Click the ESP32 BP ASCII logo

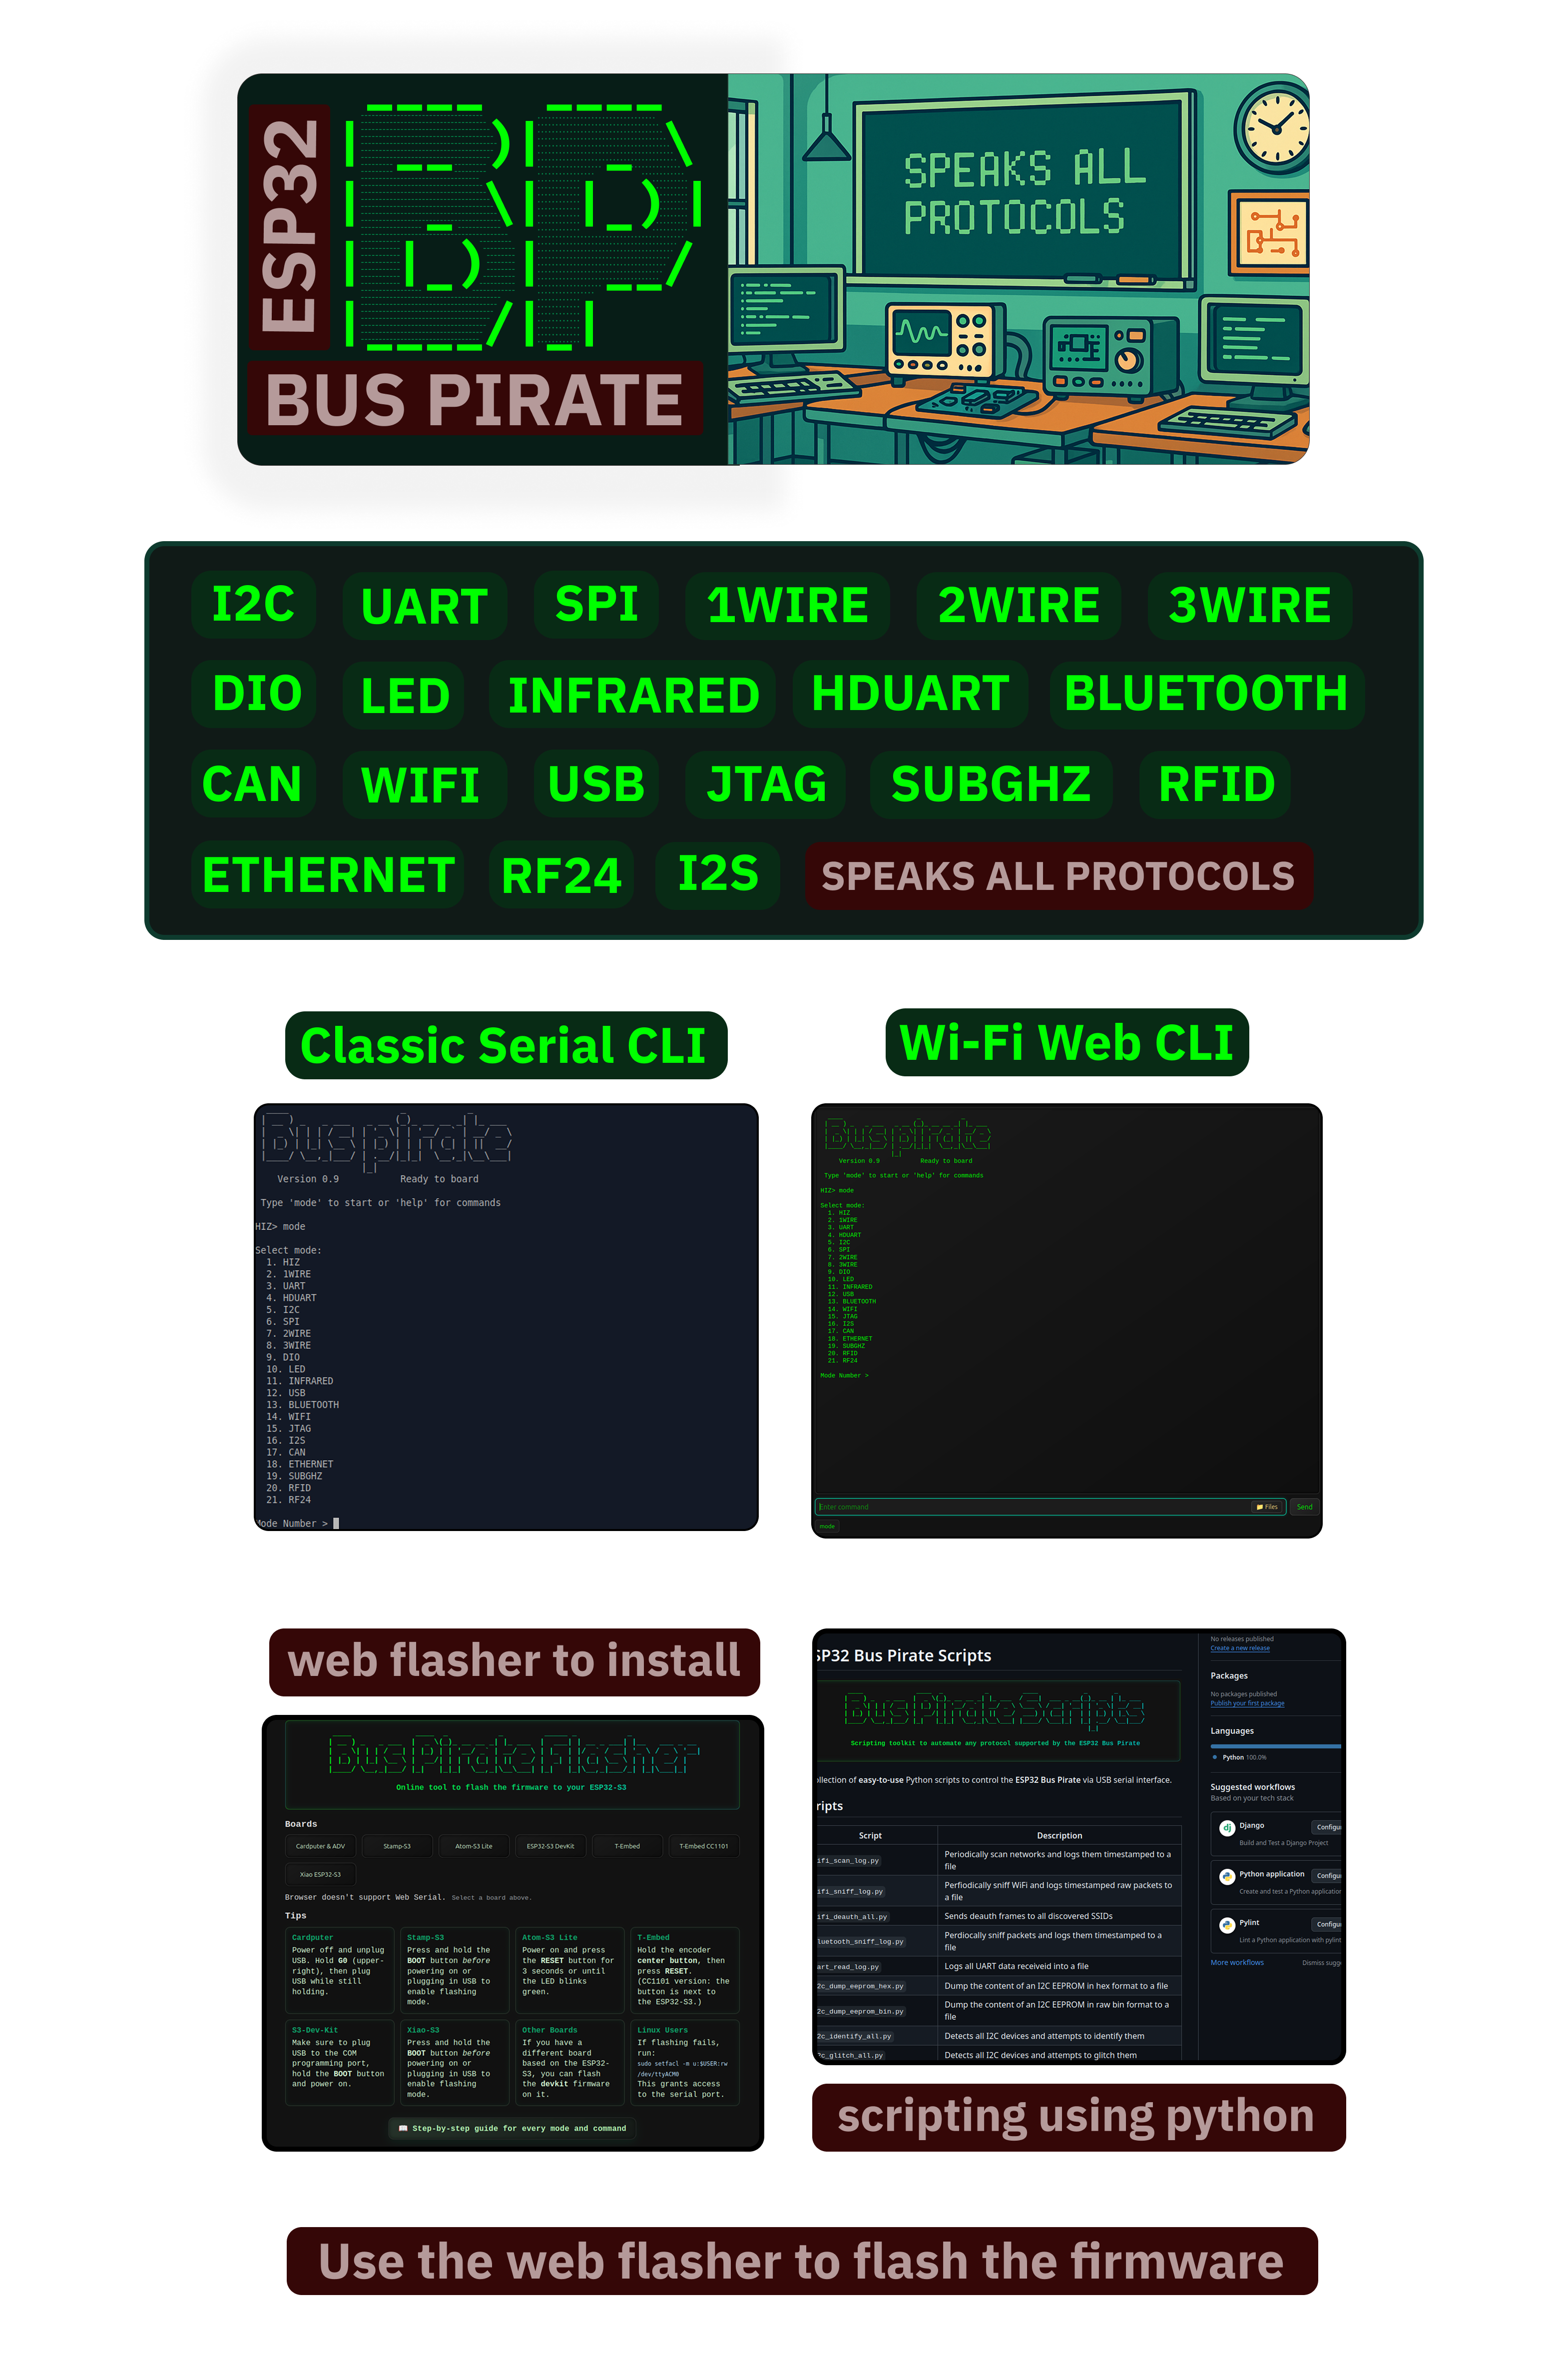524,225
